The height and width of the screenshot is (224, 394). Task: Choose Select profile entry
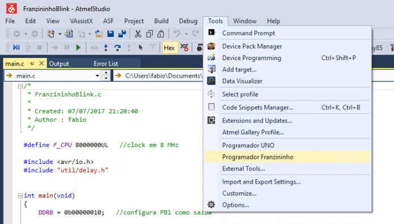click(x=288, y=94)
